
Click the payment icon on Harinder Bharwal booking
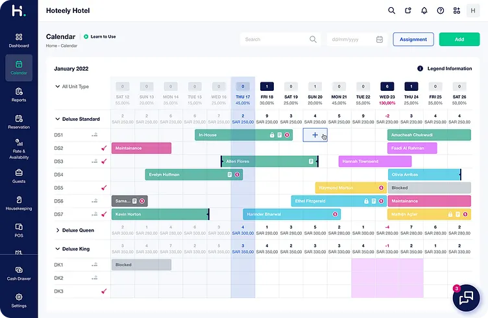pos(335,214)
